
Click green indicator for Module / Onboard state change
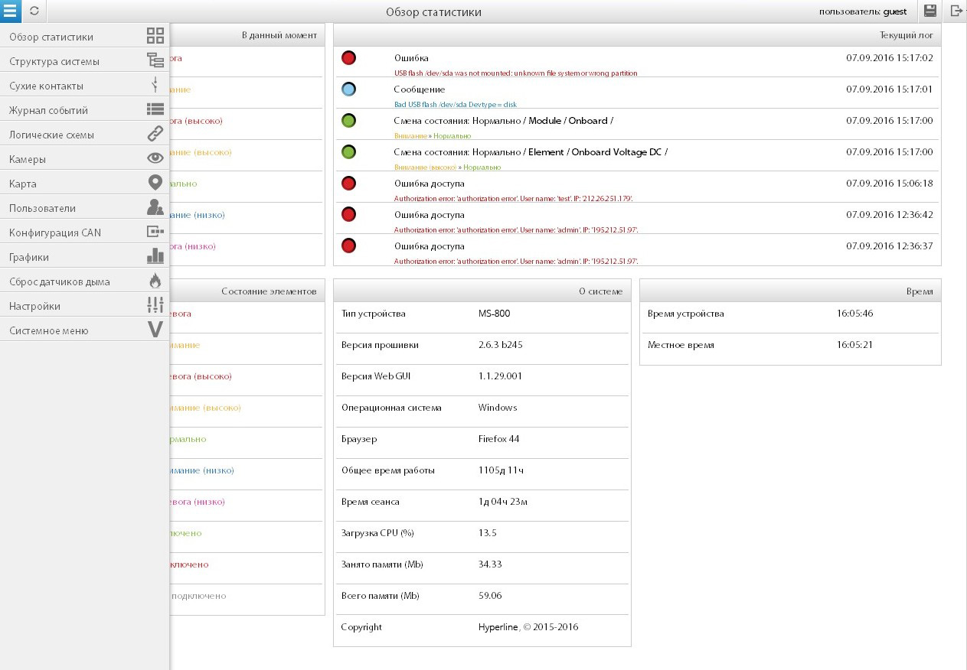[349, 121]
